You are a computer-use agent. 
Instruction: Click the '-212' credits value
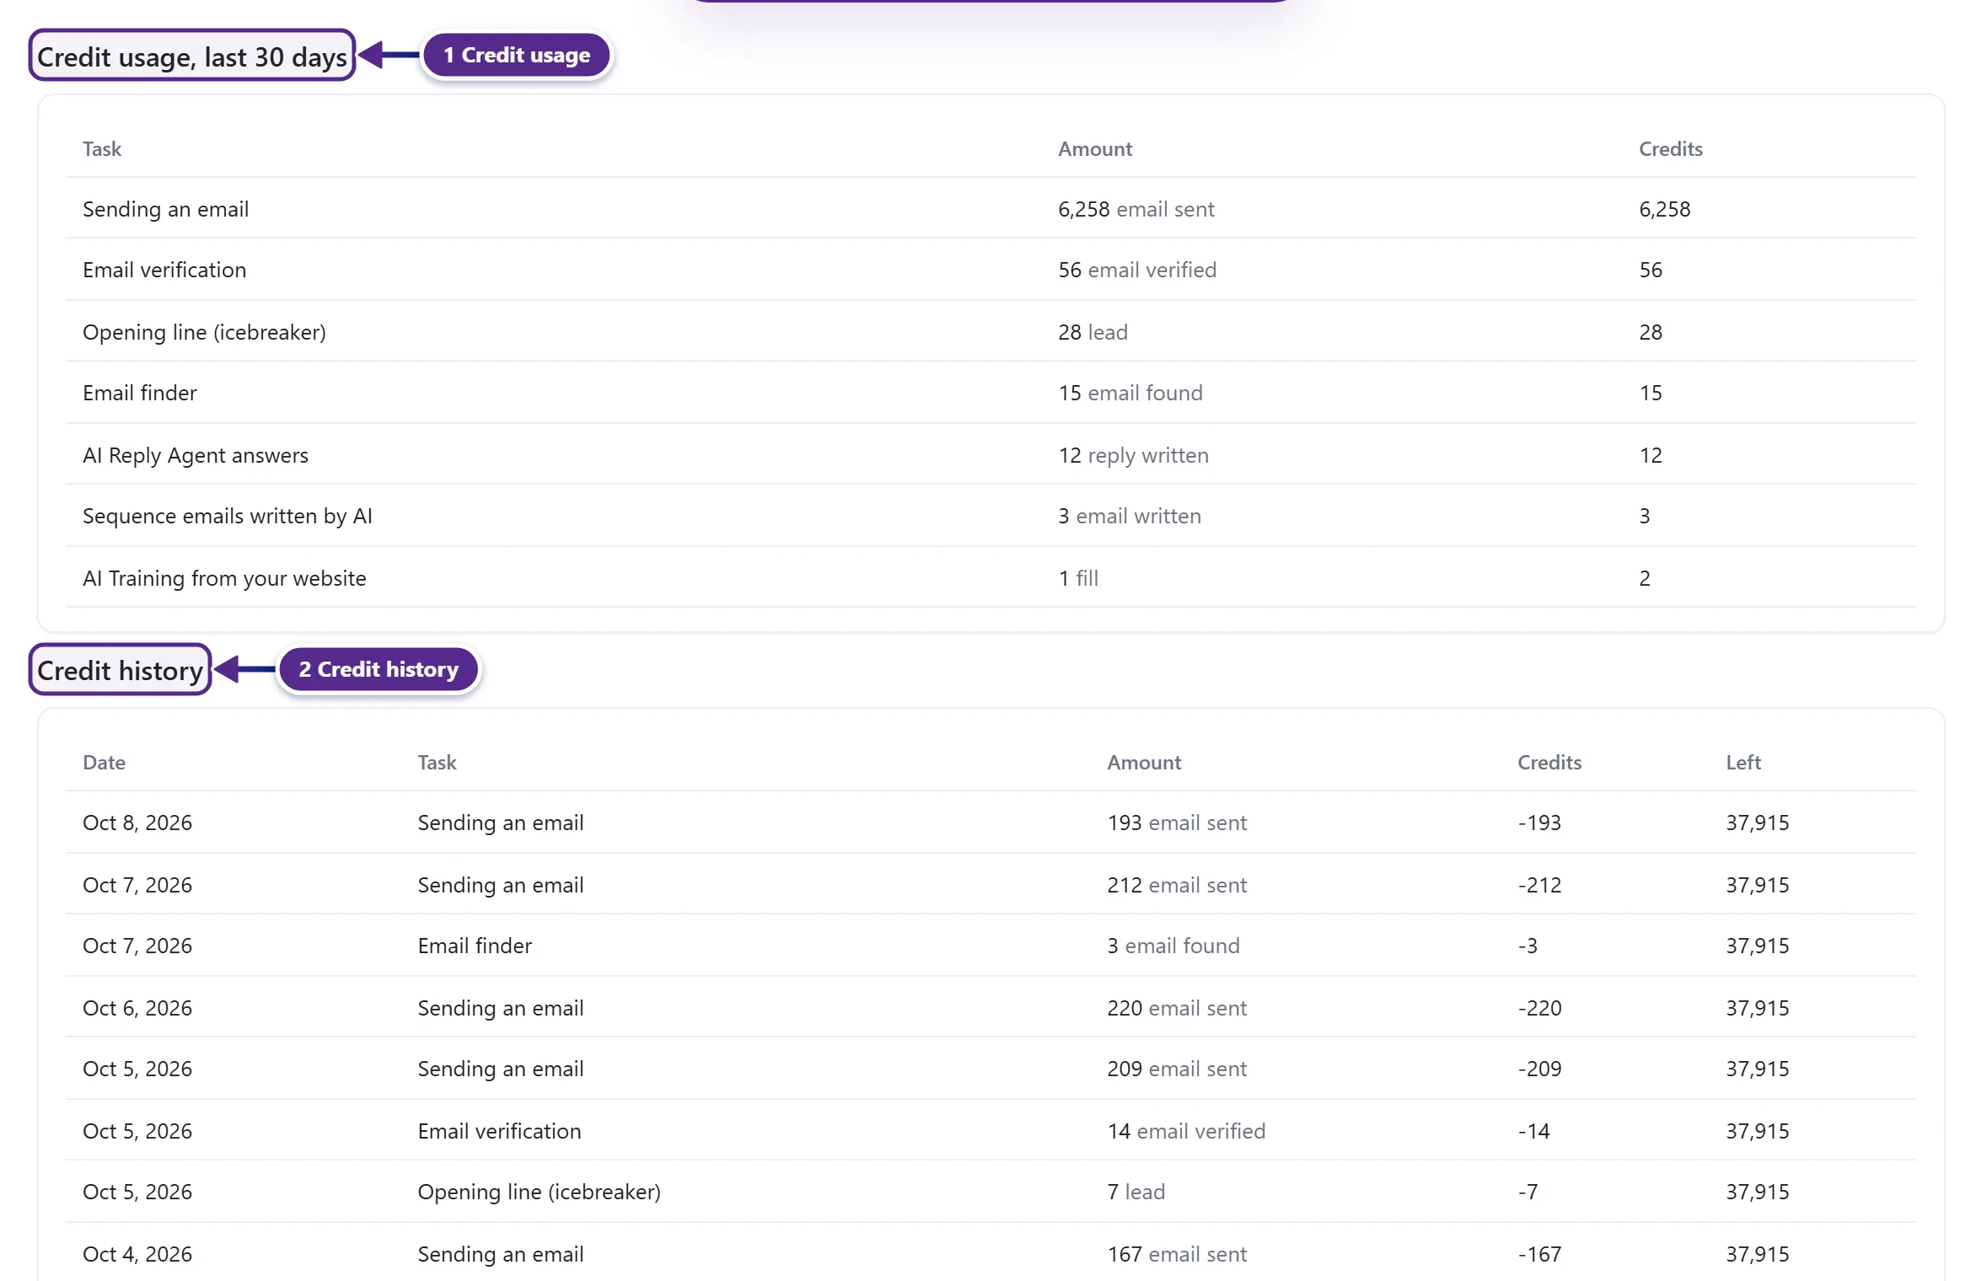1539,885
